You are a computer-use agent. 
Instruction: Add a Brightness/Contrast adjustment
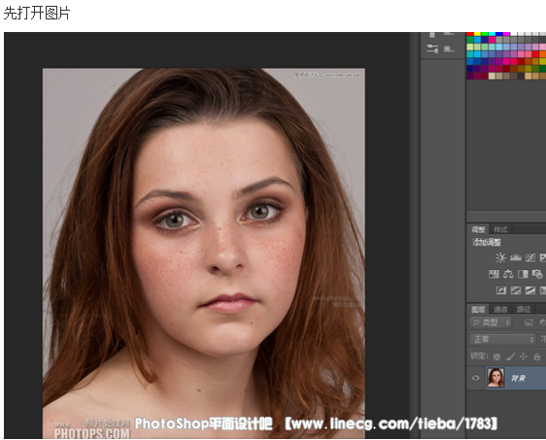click(500, 257)
